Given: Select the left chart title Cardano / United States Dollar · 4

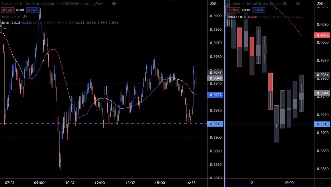Looking at the screenshot, I should [30, 3].
